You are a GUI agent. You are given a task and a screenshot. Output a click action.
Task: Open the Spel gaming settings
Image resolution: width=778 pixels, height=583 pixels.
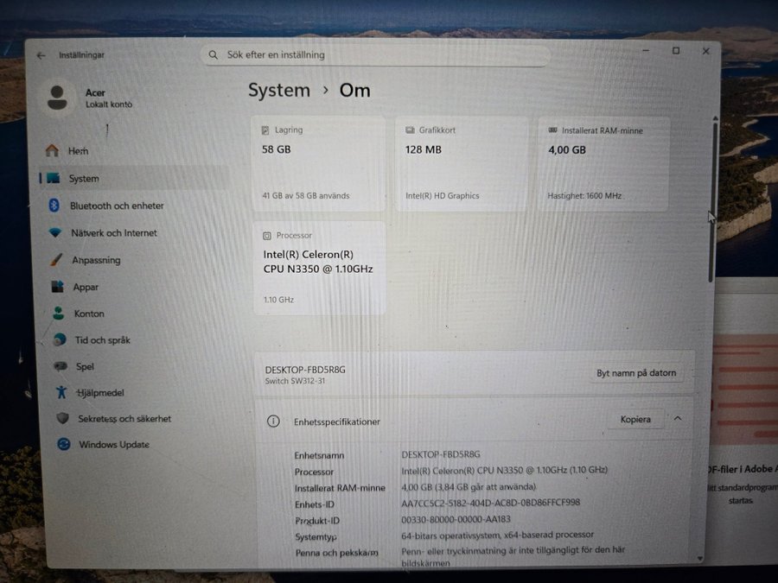pos(84,366)
